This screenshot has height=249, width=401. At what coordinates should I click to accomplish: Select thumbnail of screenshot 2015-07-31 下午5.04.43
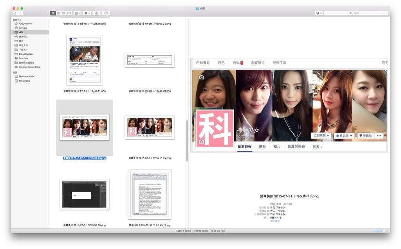point(85,127)
